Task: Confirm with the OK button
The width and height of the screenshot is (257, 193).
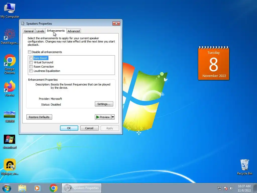Action: [69, 128]
